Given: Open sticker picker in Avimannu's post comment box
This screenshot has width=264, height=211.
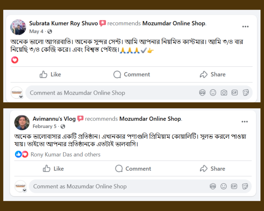Looking at the screenshot, I should pyautogui.click(x=245, y=186).
